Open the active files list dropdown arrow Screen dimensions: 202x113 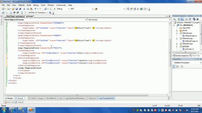pyautogui.click(x=167, y=16)
